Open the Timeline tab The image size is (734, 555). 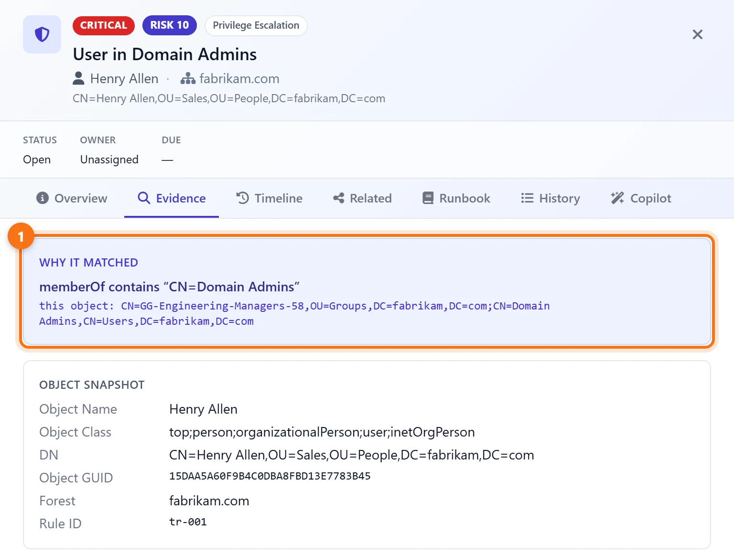click(270, 198)
